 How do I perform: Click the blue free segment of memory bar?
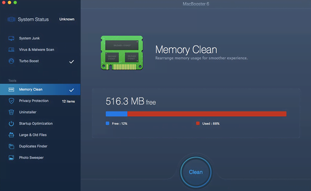[x=117, y=114]
